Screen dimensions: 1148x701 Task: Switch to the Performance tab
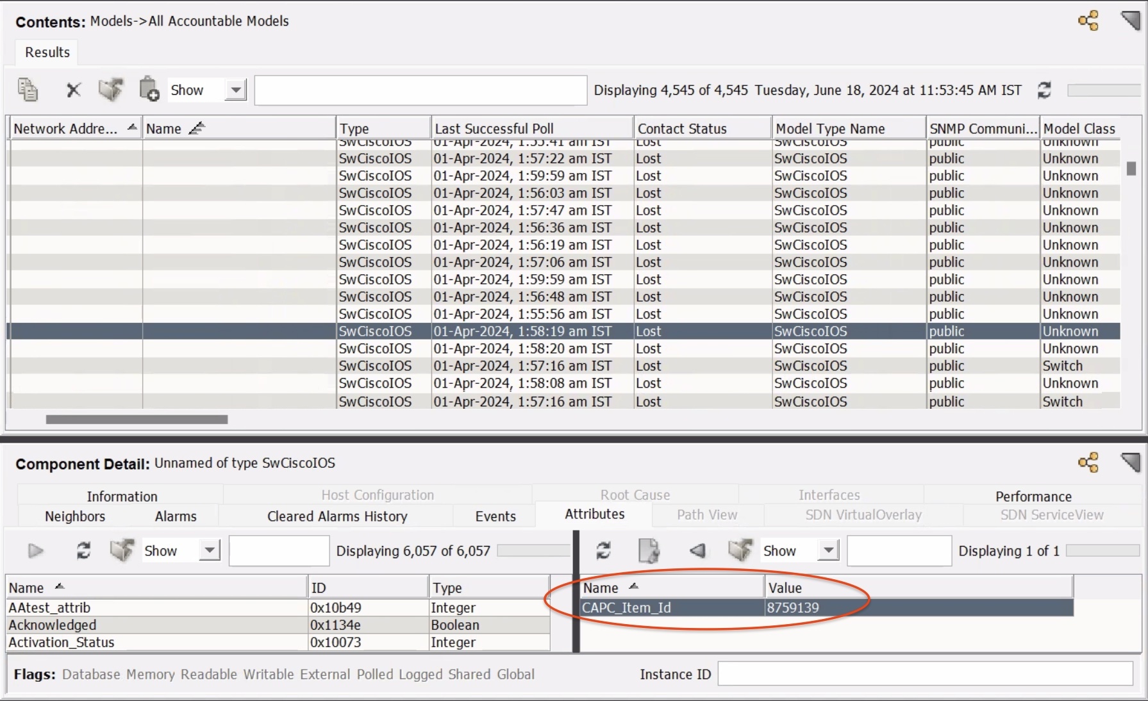pos(1033,497)
